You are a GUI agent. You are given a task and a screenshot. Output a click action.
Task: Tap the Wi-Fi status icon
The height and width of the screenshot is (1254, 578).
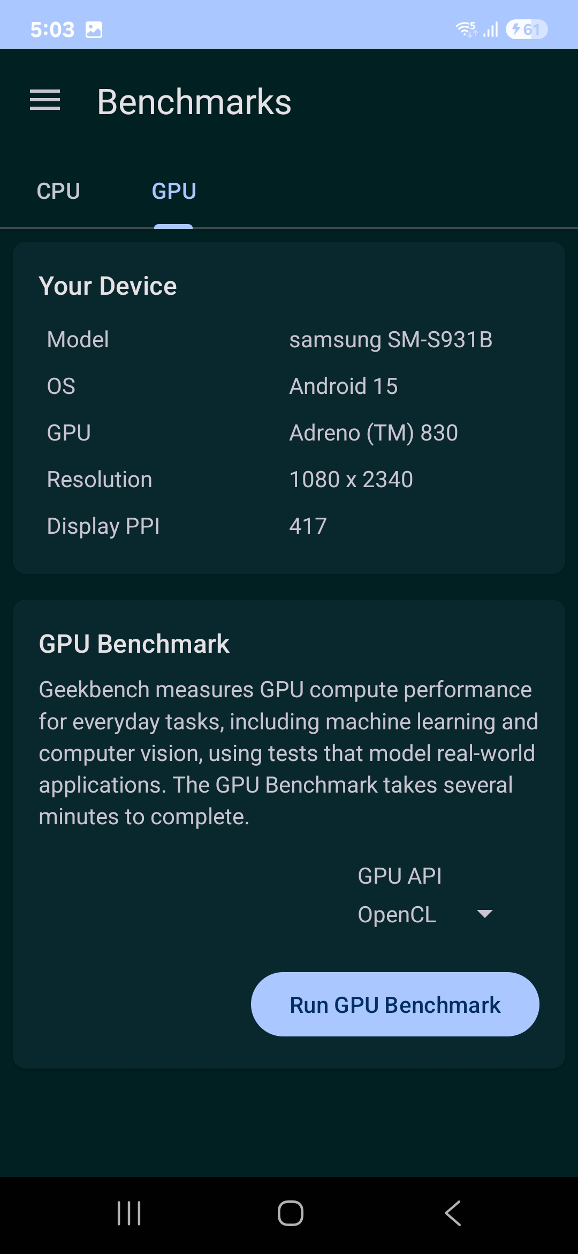pos(466,29)
